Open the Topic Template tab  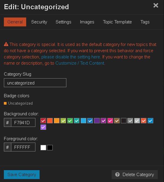tap(117, 22)
